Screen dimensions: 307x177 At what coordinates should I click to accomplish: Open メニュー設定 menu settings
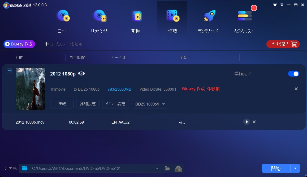(115, 104)
